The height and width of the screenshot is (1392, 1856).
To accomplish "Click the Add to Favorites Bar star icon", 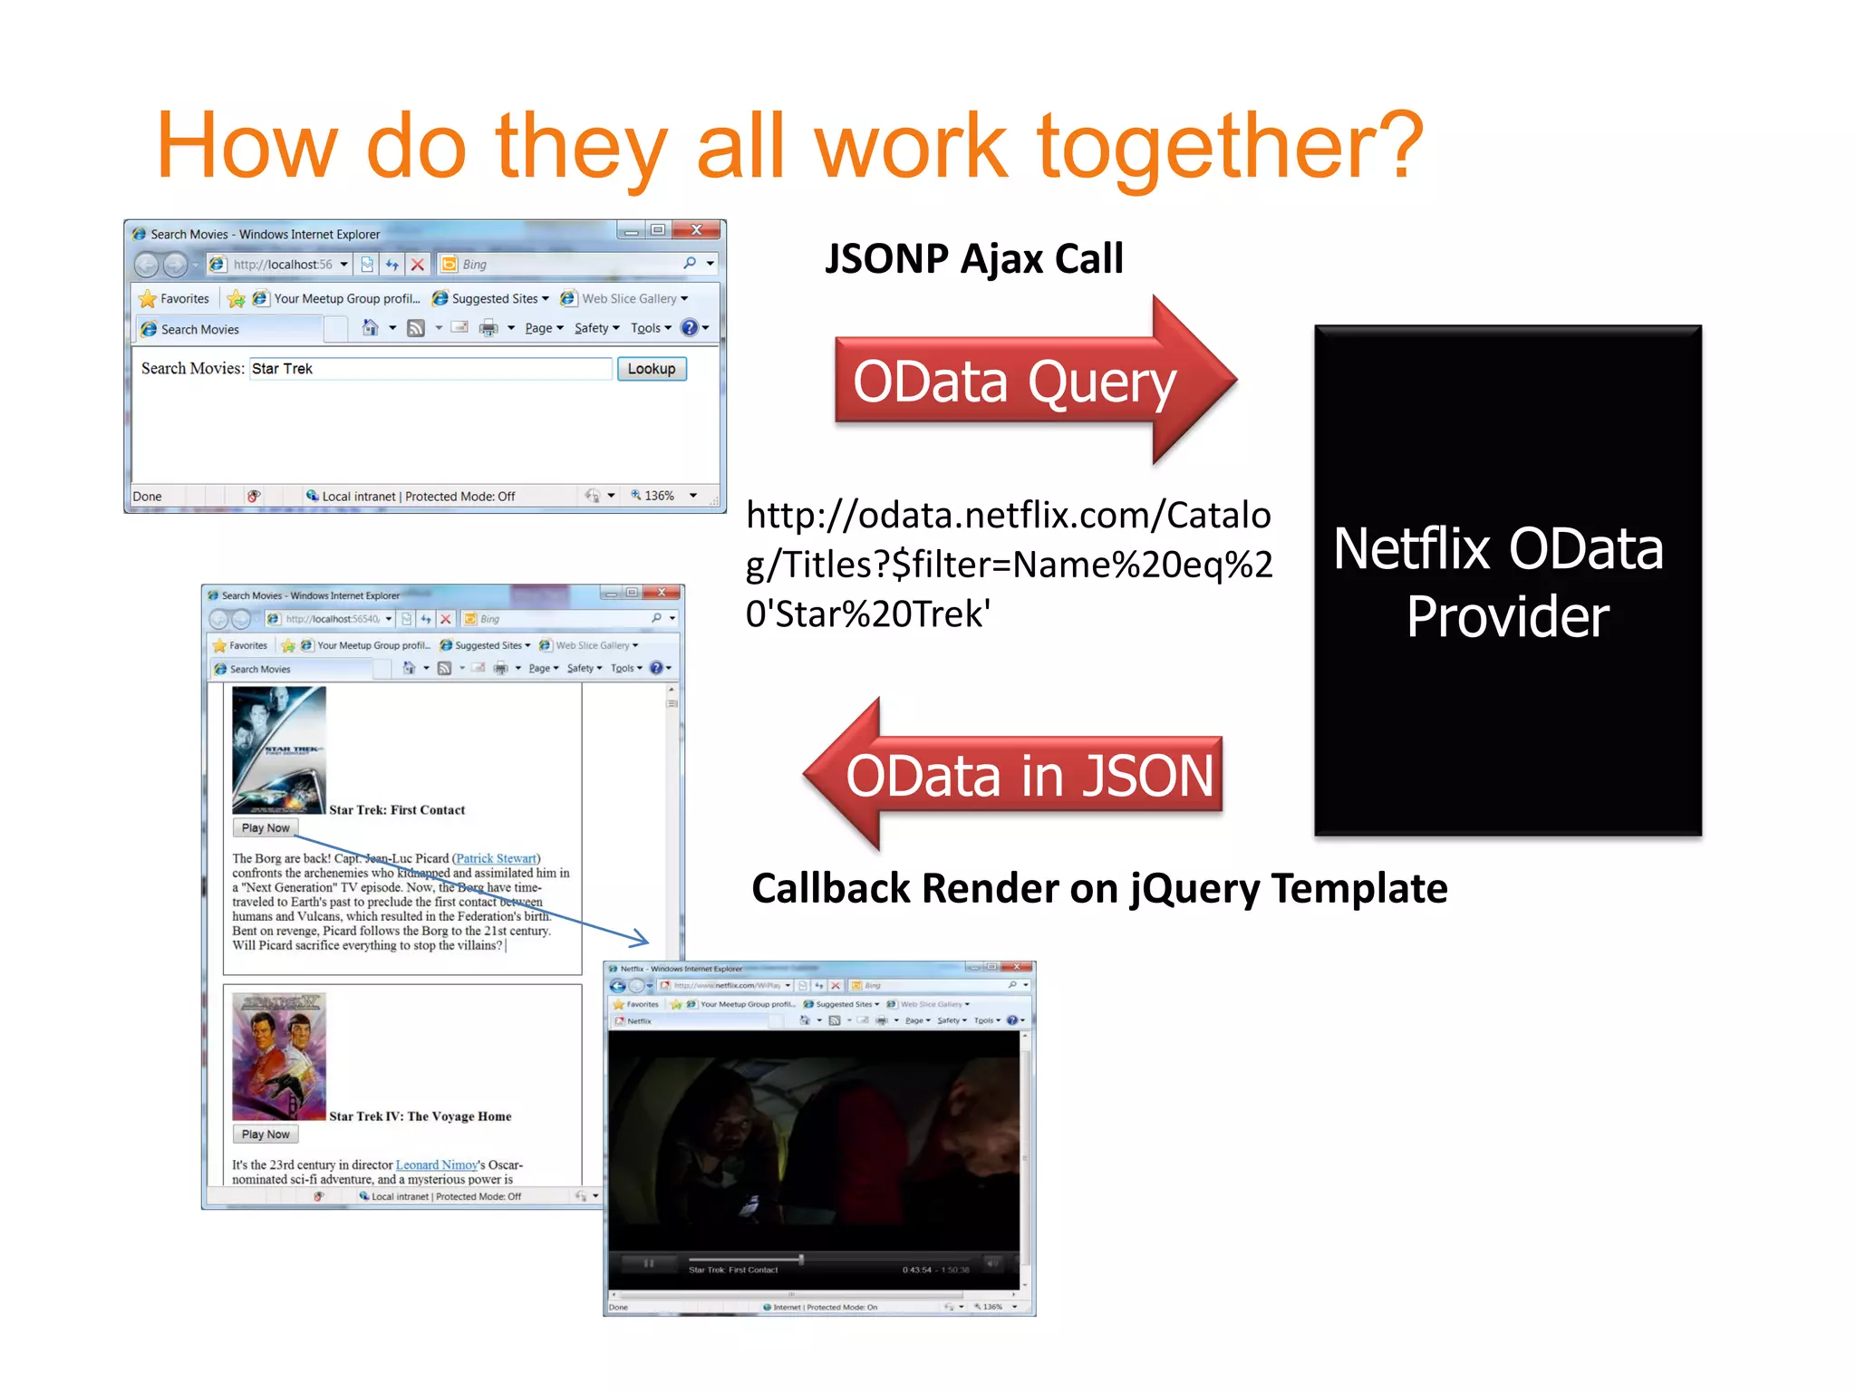I will coord(237,298).
